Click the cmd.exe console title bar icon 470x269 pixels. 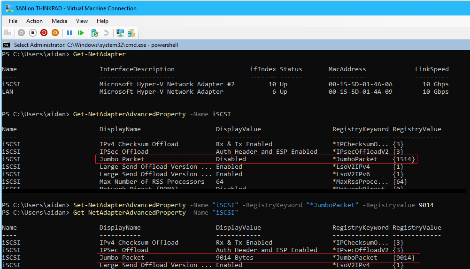point(7,45)
